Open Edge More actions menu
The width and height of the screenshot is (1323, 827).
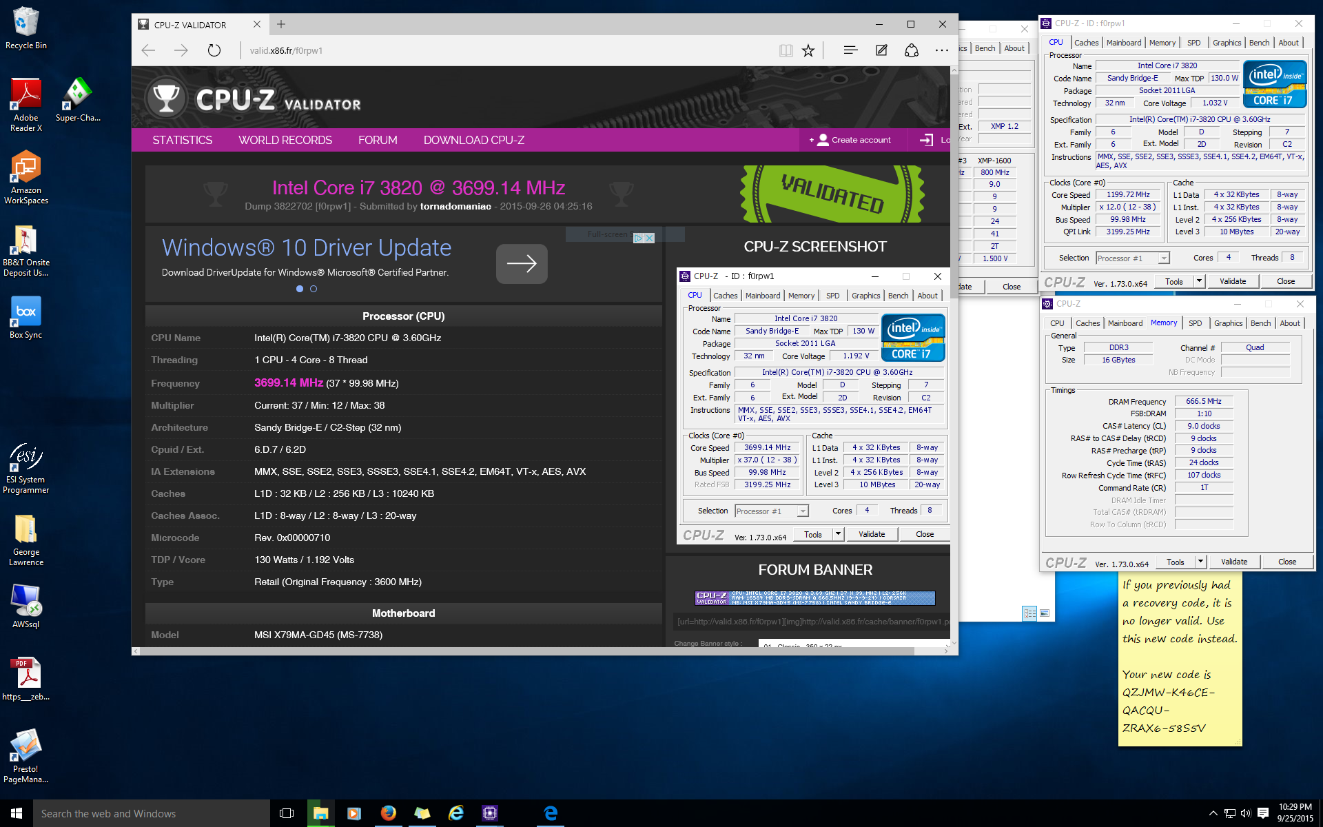pyautogui.click(x=942, y=50)
